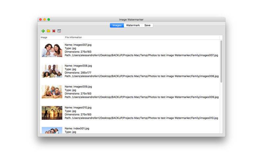Click the Path line ending in images008.jpg

point(142,76)
